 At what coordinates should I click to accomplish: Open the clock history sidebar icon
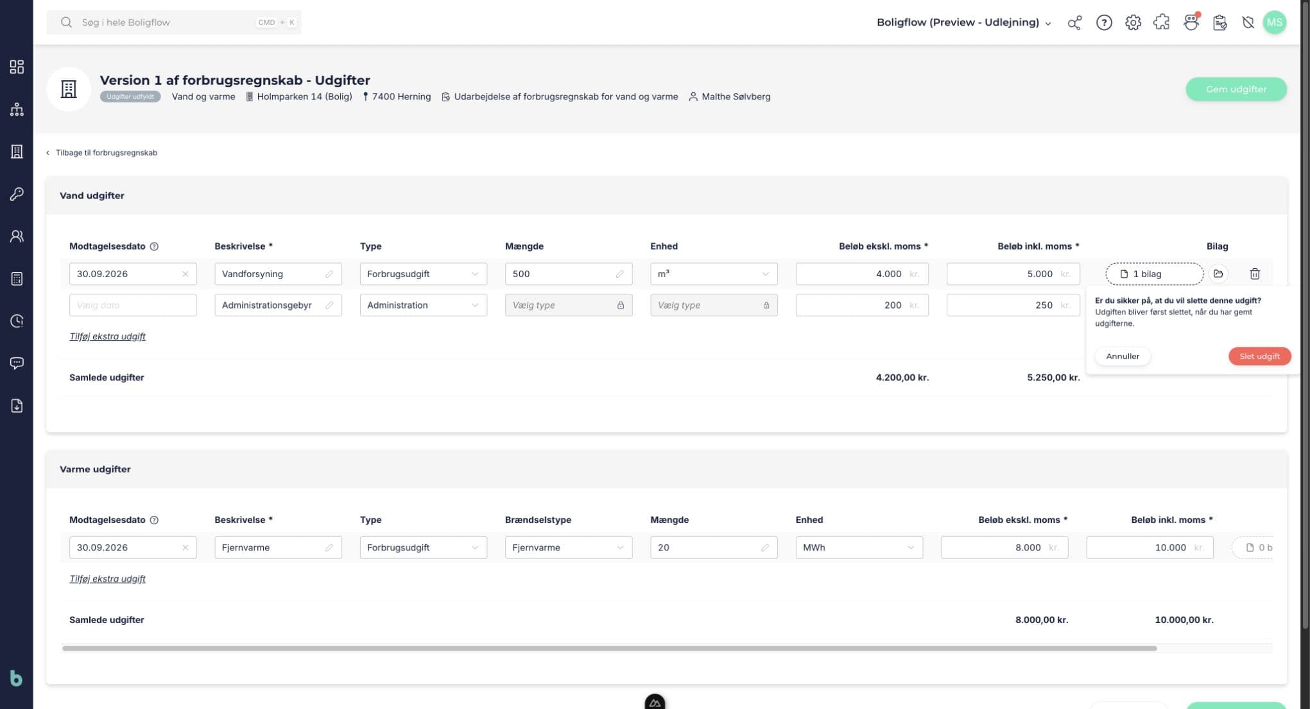(x=17, y=321)
